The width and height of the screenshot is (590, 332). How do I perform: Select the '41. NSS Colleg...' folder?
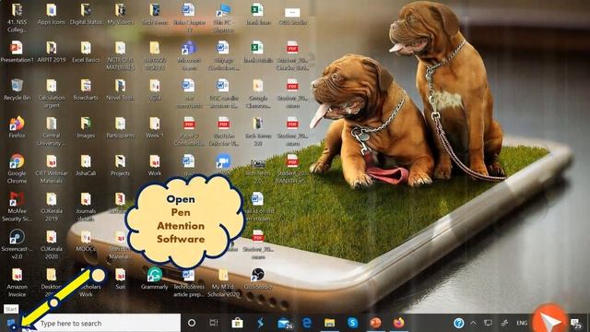click(x=17, y=18)
